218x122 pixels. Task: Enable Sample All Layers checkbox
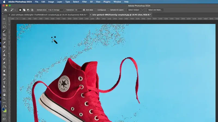point(108,10)
